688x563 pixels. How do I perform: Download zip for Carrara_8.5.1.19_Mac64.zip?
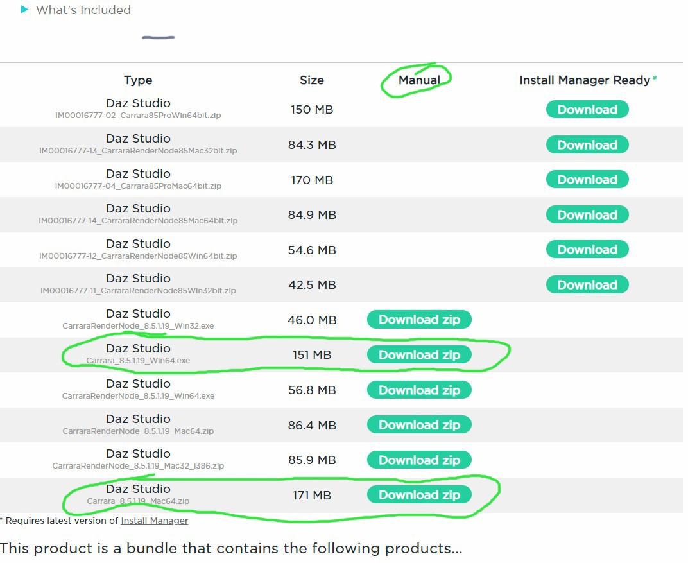point(419,495)
